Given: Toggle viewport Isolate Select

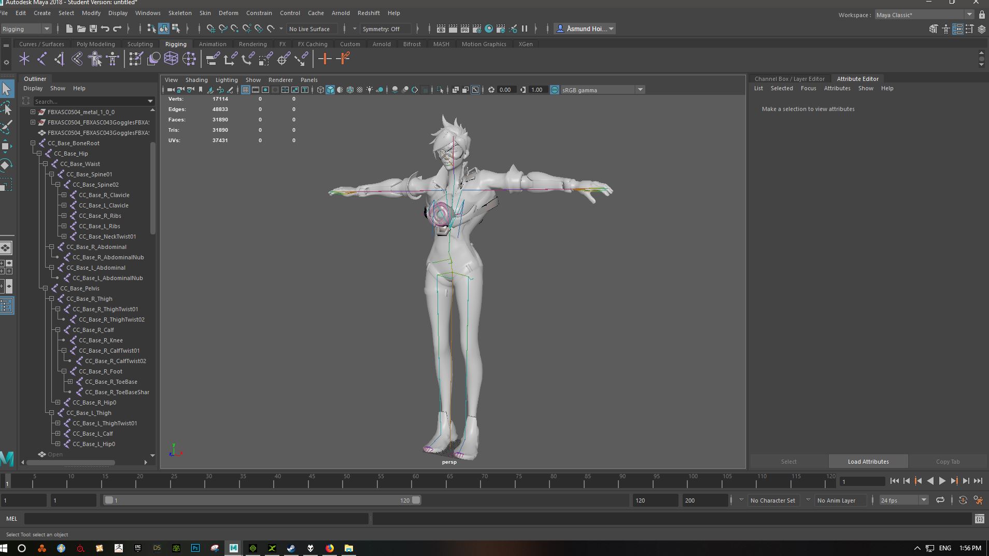Looking at the screenshot, I should (440, 90).
